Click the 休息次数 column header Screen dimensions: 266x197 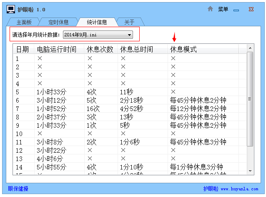100,50
